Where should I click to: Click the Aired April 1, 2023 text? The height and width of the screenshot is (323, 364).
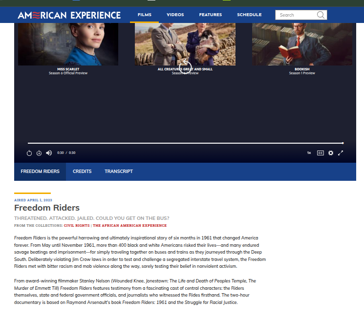click(33, 200)
